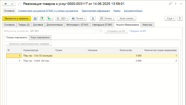Viewport: 186px width, 105px height.
Task: Go forward with the right arrow button
Action: (12, 4)
